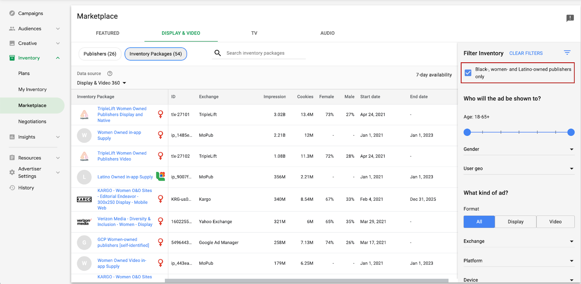Image resolution: width=581 pixels, height=284 pixels.
Task: Click the G avatar for GCP Women-owned publishers
Action: (84, 243)
